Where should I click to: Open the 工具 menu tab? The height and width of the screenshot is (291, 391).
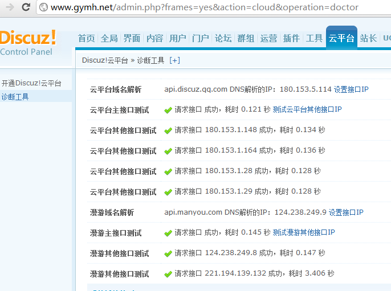click(314, 38)
